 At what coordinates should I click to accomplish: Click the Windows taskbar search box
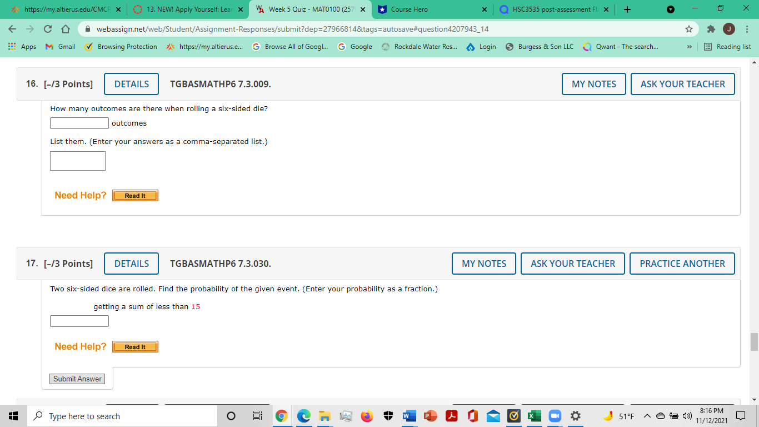(x=122, y=416)
